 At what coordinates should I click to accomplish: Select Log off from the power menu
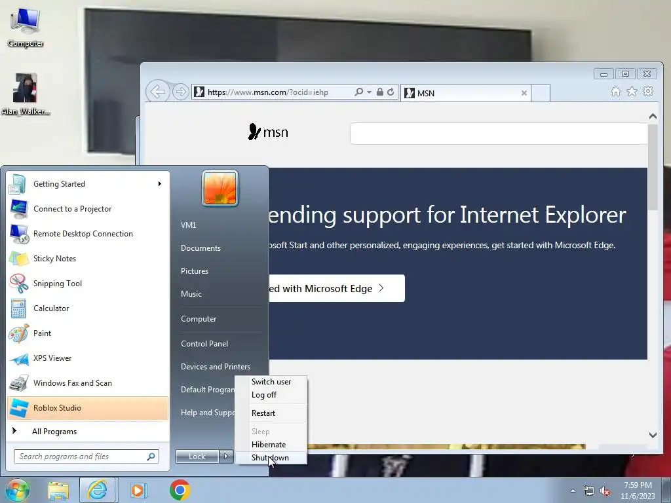271,395
